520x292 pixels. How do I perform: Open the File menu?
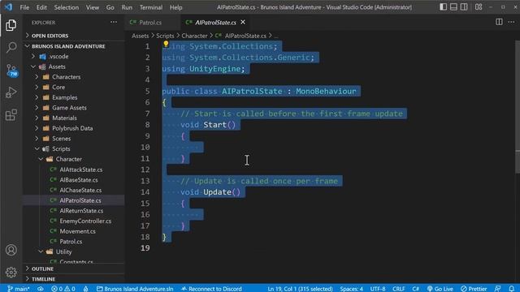[24, 7]
